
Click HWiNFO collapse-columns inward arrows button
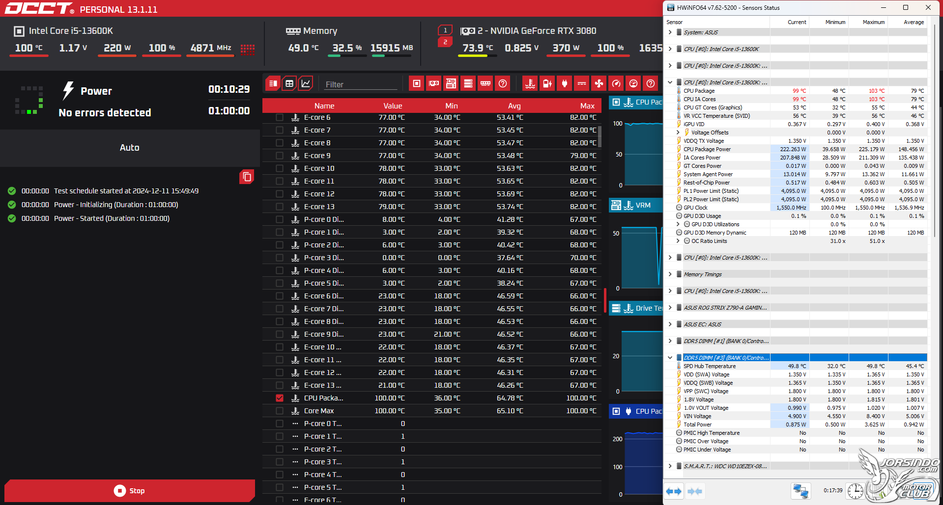click(x=695, y=491)
